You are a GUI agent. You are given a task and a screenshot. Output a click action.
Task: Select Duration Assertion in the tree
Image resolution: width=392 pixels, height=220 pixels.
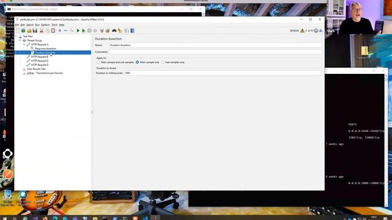45,53
